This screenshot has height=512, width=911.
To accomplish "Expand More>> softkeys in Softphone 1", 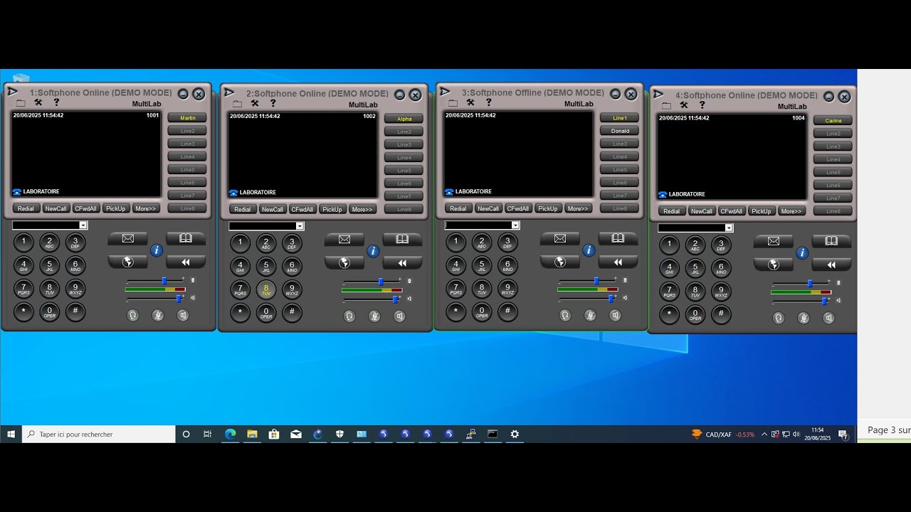I will [146, 208].
